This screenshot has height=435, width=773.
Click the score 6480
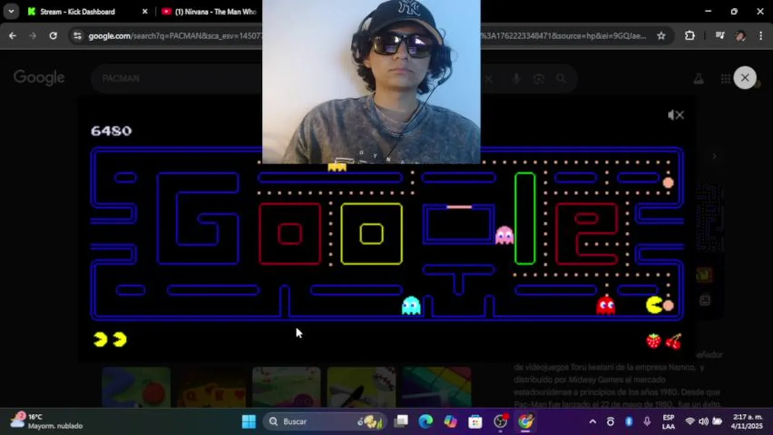[111, 130]
